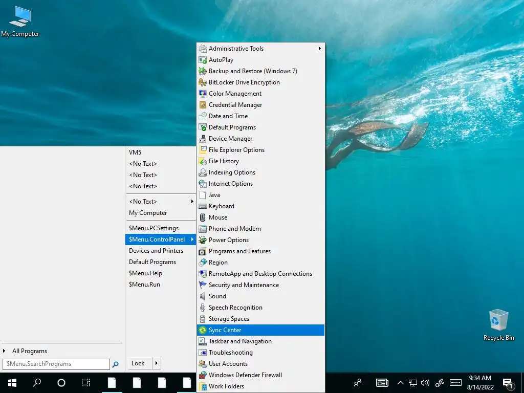Open Taskbar and Navigation
The height and width of the screenshot is (393, 524).
(260, 341)
